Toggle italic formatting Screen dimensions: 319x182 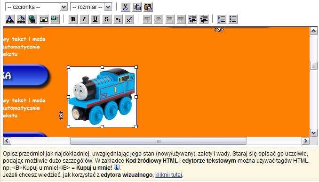(84, 19)
